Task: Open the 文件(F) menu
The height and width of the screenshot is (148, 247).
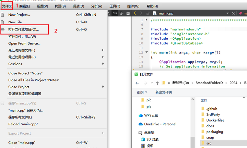Action: click(x=7, y=6)
